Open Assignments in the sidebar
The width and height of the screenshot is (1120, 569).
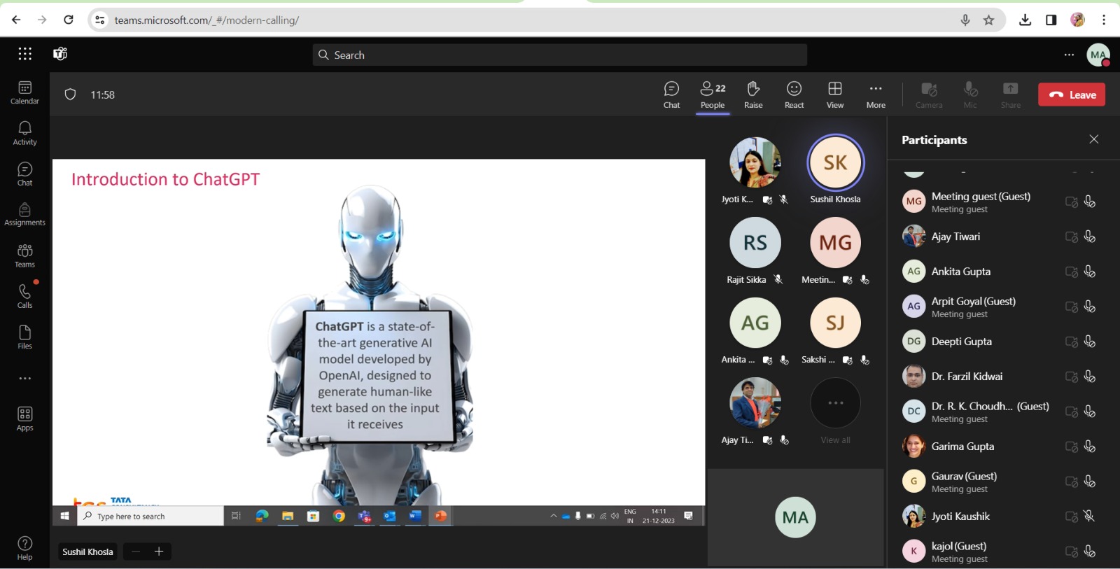click(x=24, y=215)
